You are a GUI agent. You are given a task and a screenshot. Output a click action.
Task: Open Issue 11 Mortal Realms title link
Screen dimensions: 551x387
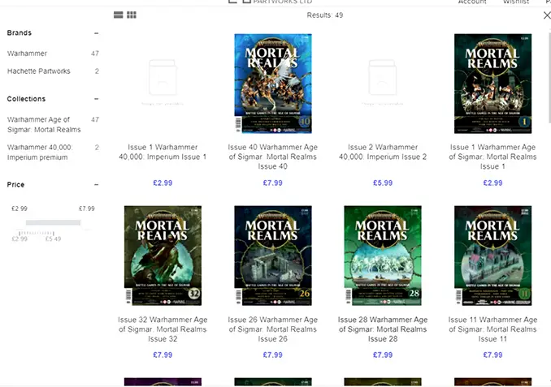pyautogui.click(x=492, y=329)
